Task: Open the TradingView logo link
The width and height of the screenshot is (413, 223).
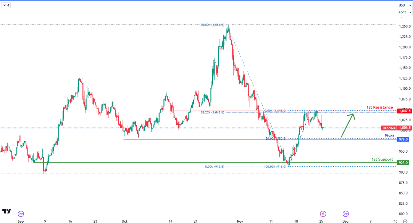Action: click(x=6, y=212)
